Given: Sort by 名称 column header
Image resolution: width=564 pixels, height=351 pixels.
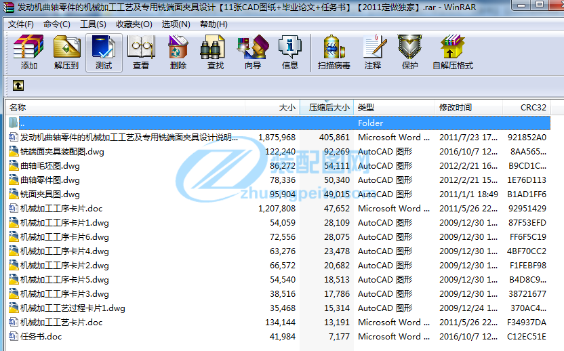Looking at the screenshot, I should [x=125, y=108].
